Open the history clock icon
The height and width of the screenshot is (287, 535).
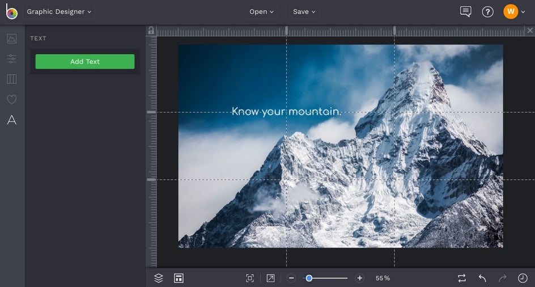[x=523, y=278]
